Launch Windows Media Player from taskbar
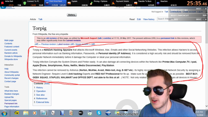 pyautogui.click(x=35, y=113)
